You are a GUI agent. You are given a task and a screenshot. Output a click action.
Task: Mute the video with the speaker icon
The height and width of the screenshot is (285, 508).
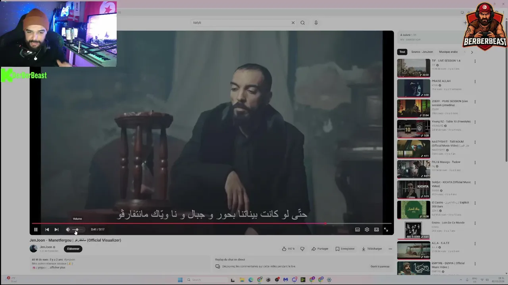tap(68, 230)
